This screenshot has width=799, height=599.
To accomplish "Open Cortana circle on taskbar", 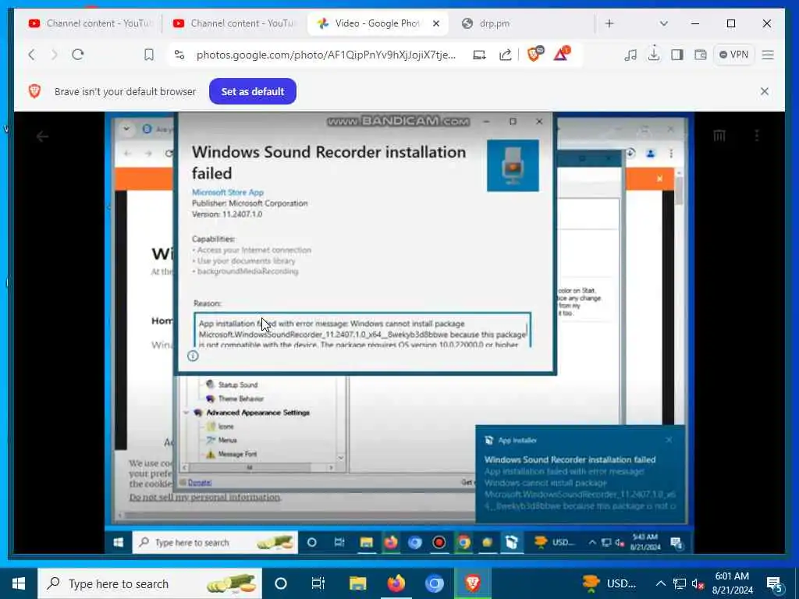I will click(x=281, y=583).
